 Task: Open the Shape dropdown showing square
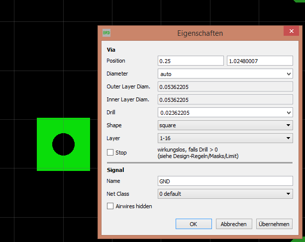click(x=225, y=125)
